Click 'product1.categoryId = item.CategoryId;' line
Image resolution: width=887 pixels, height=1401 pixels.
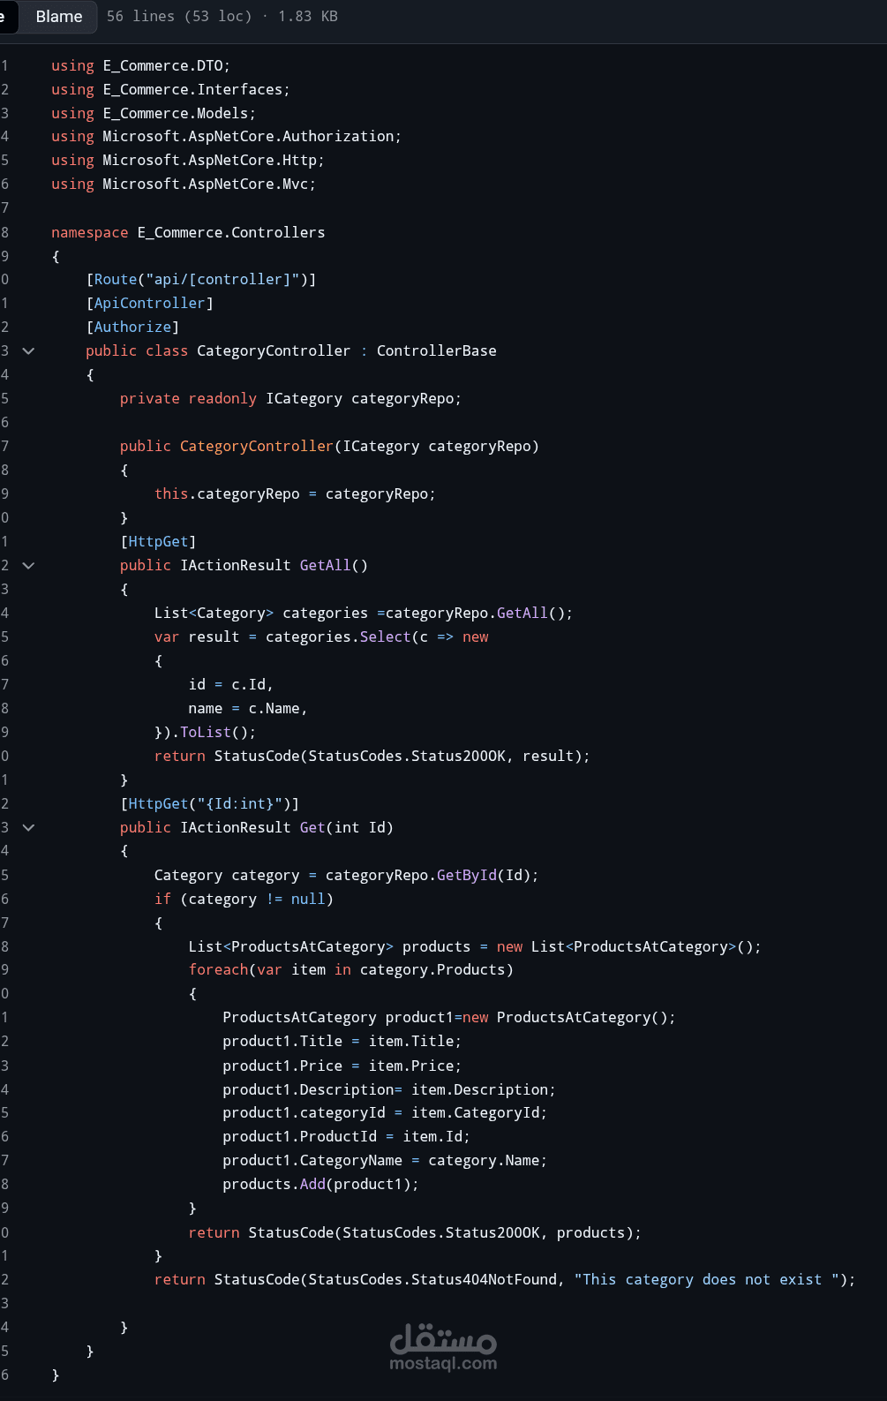pos(385,1113)
